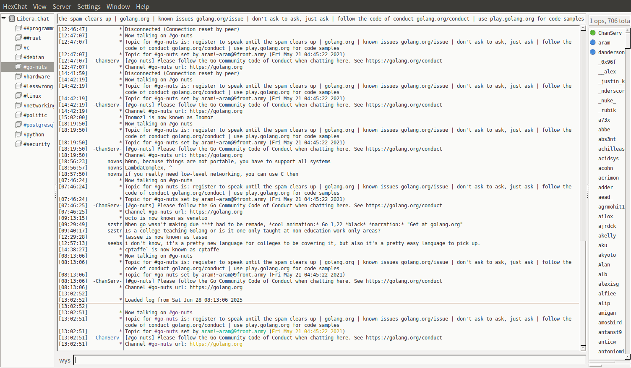Click the message input box
The image size is (631, 368).
tap(329, 360)
